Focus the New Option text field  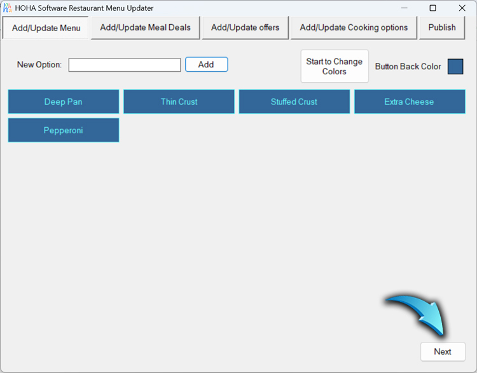tap(125, 65)
